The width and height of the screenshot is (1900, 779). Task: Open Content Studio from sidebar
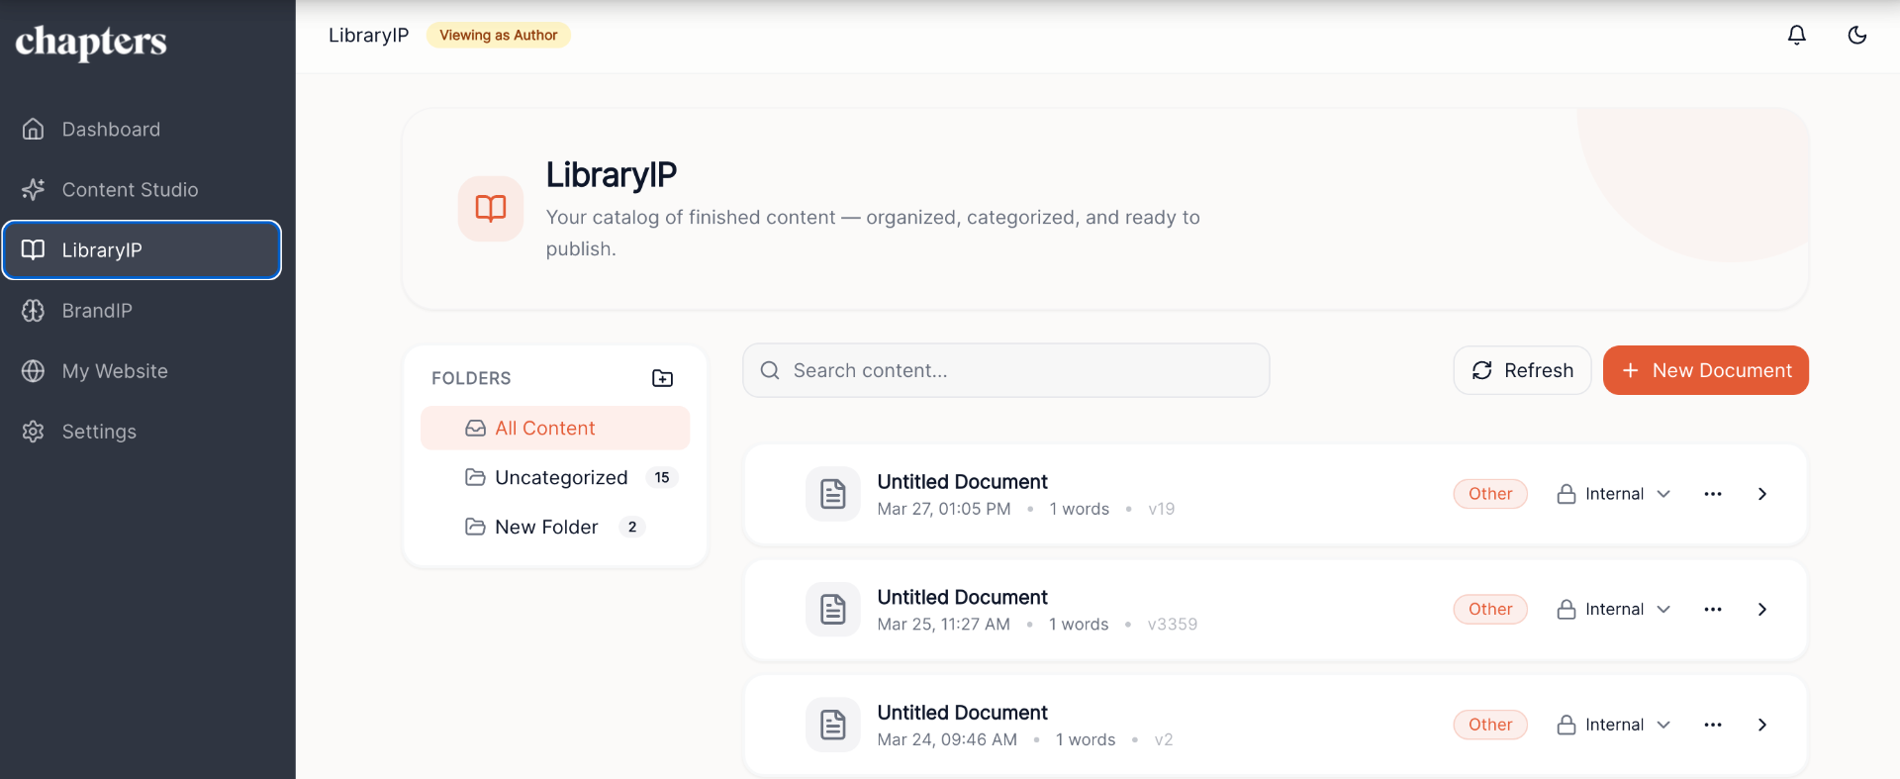tap(142, 189)
